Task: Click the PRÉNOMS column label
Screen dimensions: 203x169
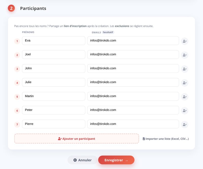Action: (28, 32)
